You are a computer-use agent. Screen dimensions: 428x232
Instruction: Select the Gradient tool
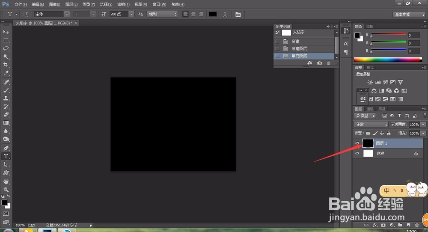point(6,123)
